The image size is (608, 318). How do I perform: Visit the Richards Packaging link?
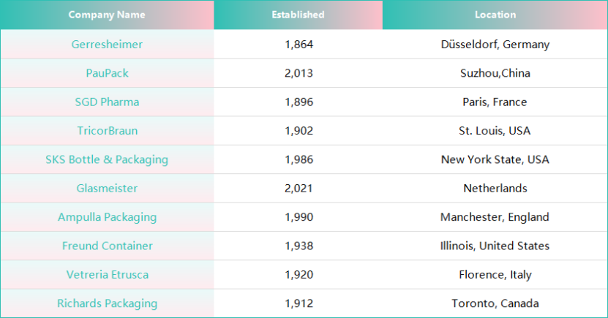tap(107, 303)
